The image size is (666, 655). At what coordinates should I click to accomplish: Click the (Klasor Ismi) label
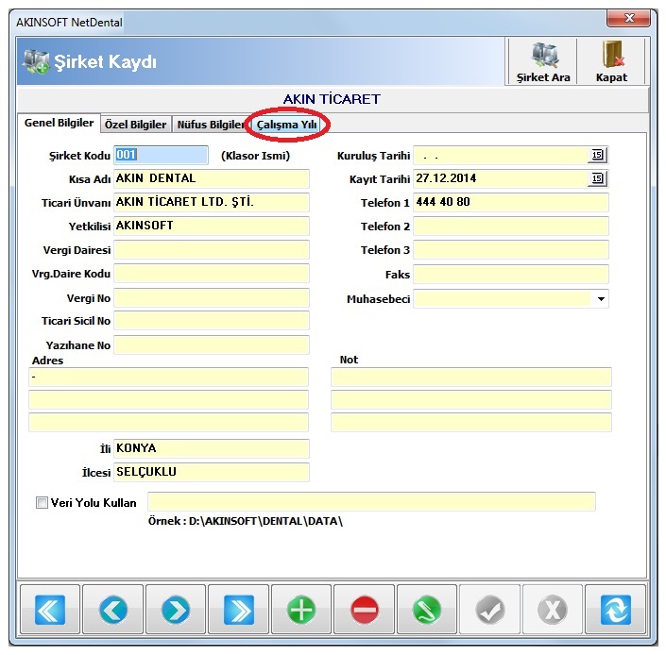click(x=255, y=156)
